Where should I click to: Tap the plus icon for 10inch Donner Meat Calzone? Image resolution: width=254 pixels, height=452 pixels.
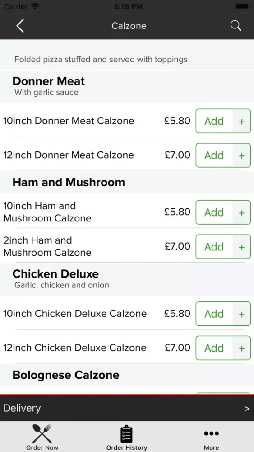(242, 121)
